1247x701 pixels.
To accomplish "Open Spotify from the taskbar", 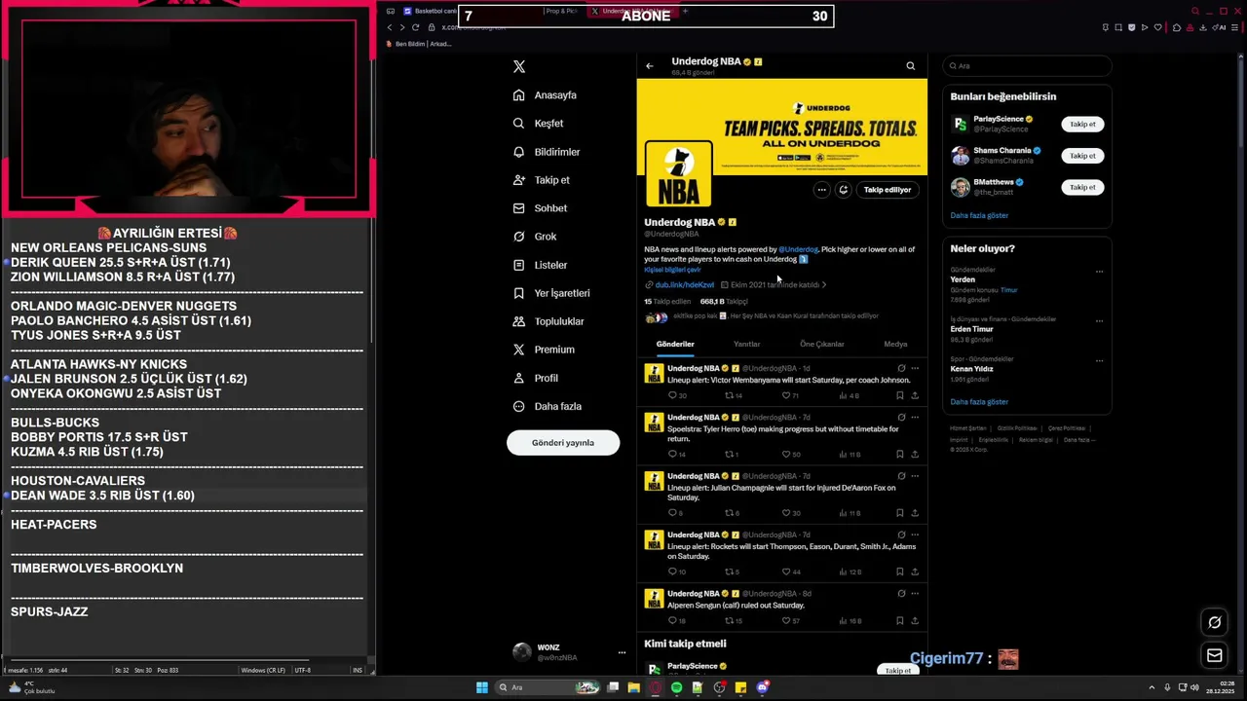I will click(676, 687).
